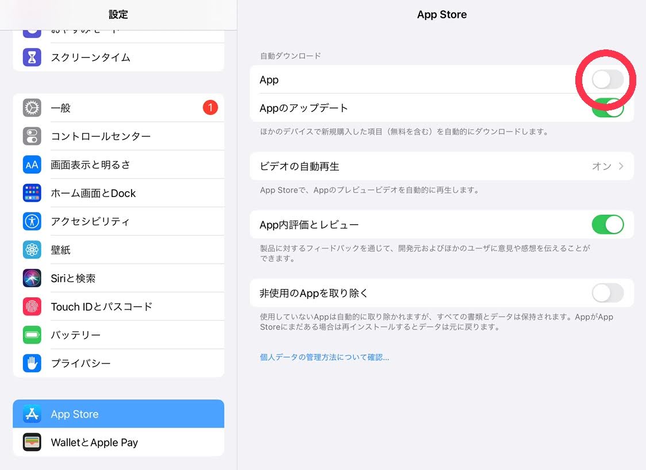This screenshot has height=470, width=646.
Task: Click the App Store page title
Action: [442, 14]
